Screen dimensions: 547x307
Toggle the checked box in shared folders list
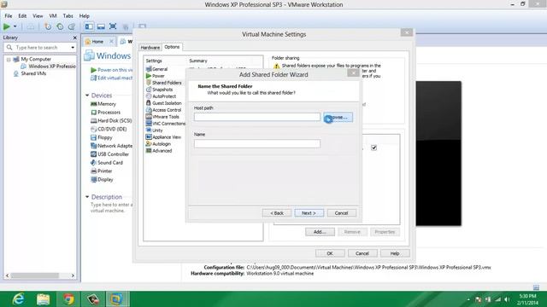[373, 148]
